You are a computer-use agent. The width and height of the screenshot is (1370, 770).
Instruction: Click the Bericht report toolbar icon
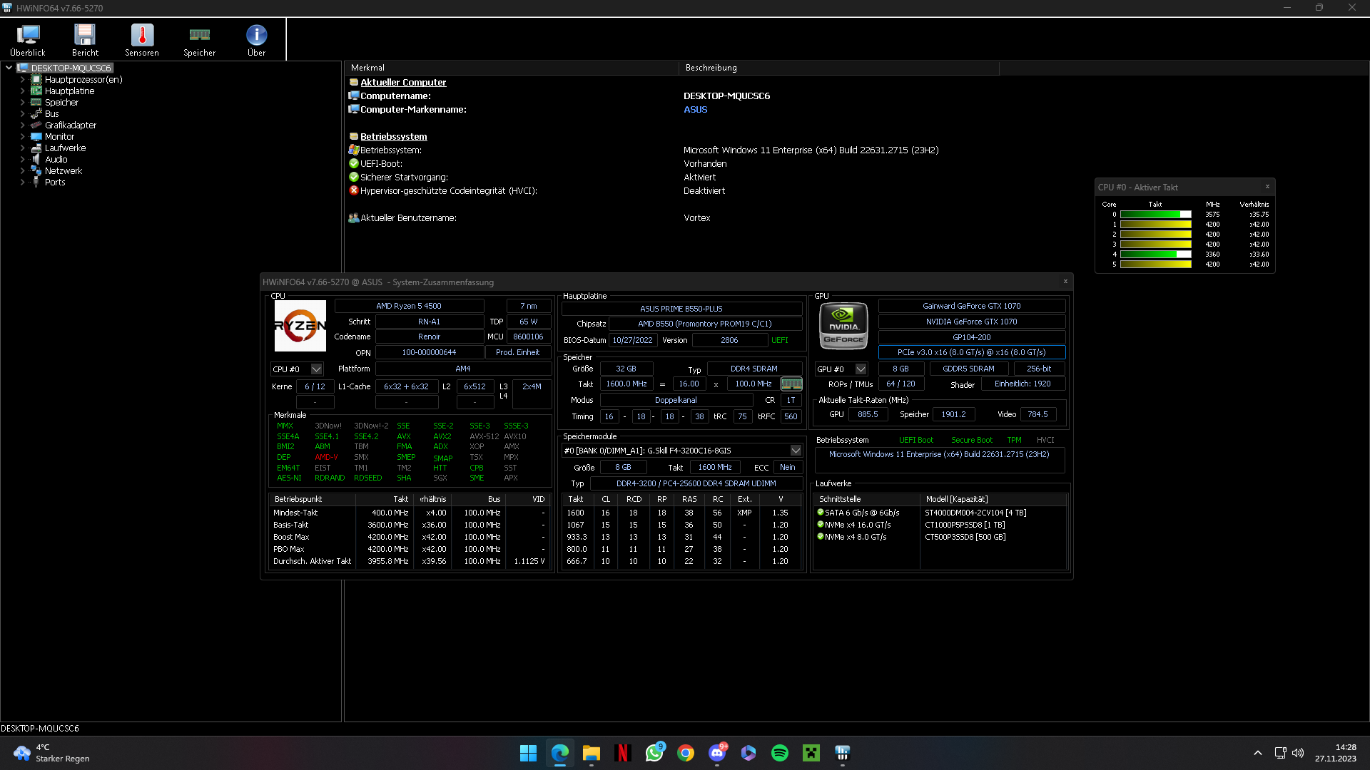coord(85,40)
